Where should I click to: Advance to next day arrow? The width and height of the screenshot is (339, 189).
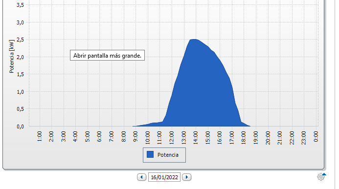coord(186,177)
